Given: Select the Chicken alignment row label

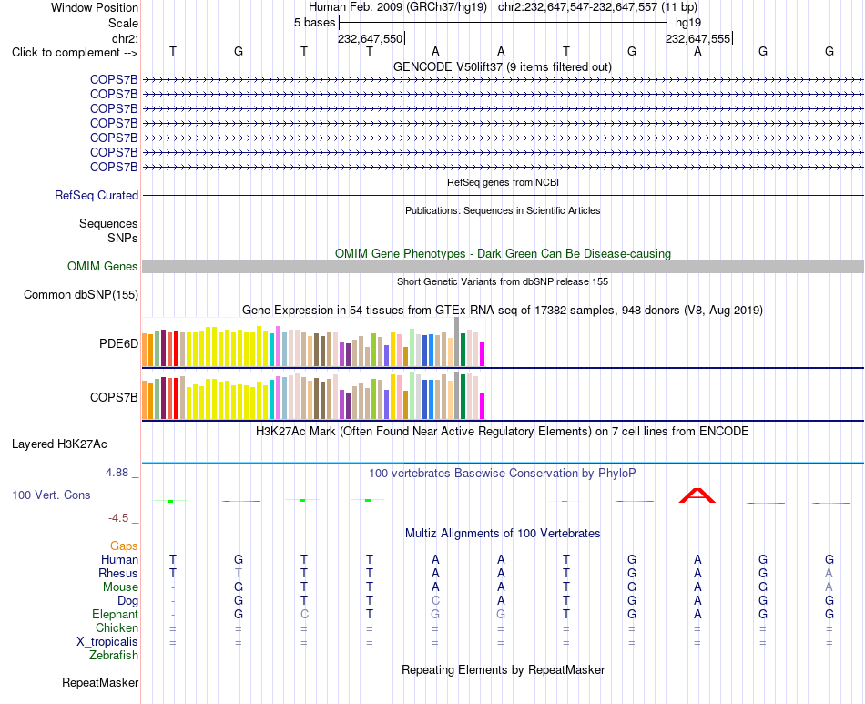Looking at the screenshot, I should [117, 627].
